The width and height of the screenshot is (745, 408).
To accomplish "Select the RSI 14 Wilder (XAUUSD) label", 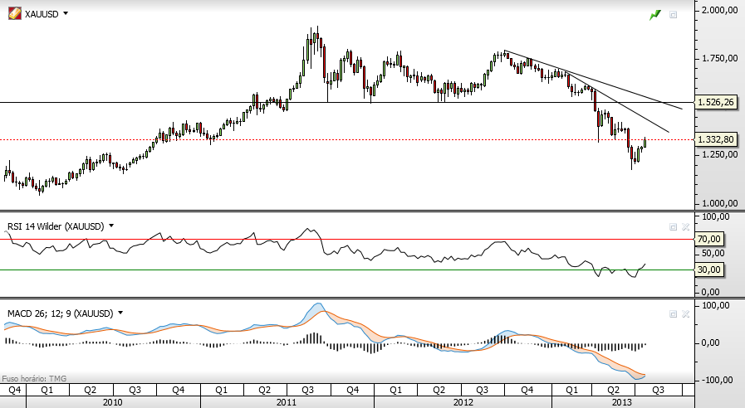I will tap(56, 226).
